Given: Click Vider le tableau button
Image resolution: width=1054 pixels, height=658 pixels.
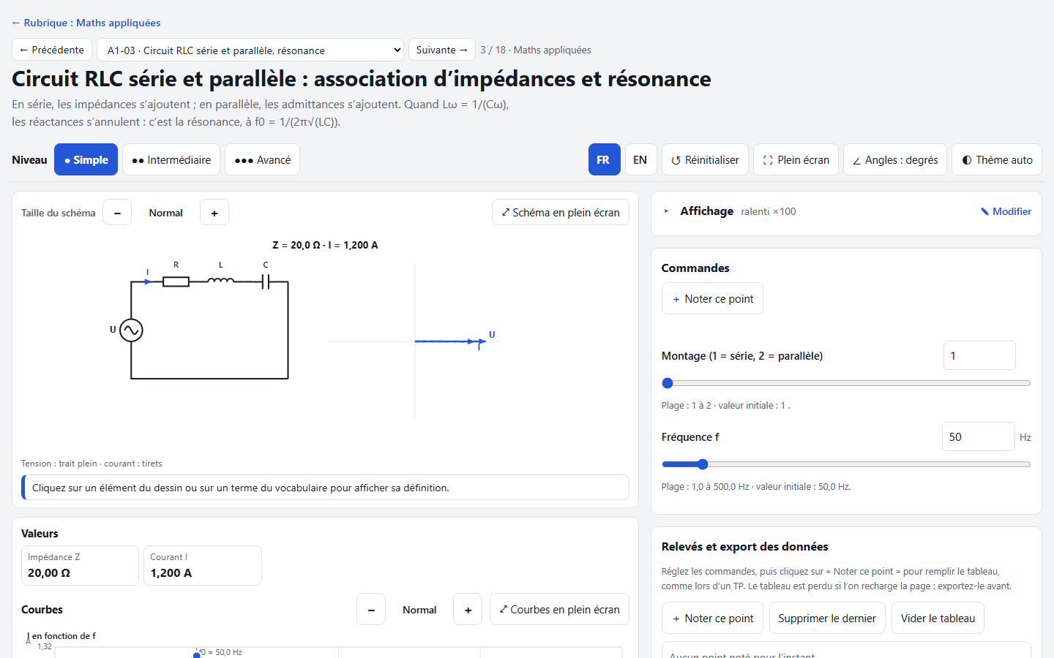Looking at the screenshot, I should point(938,619).
